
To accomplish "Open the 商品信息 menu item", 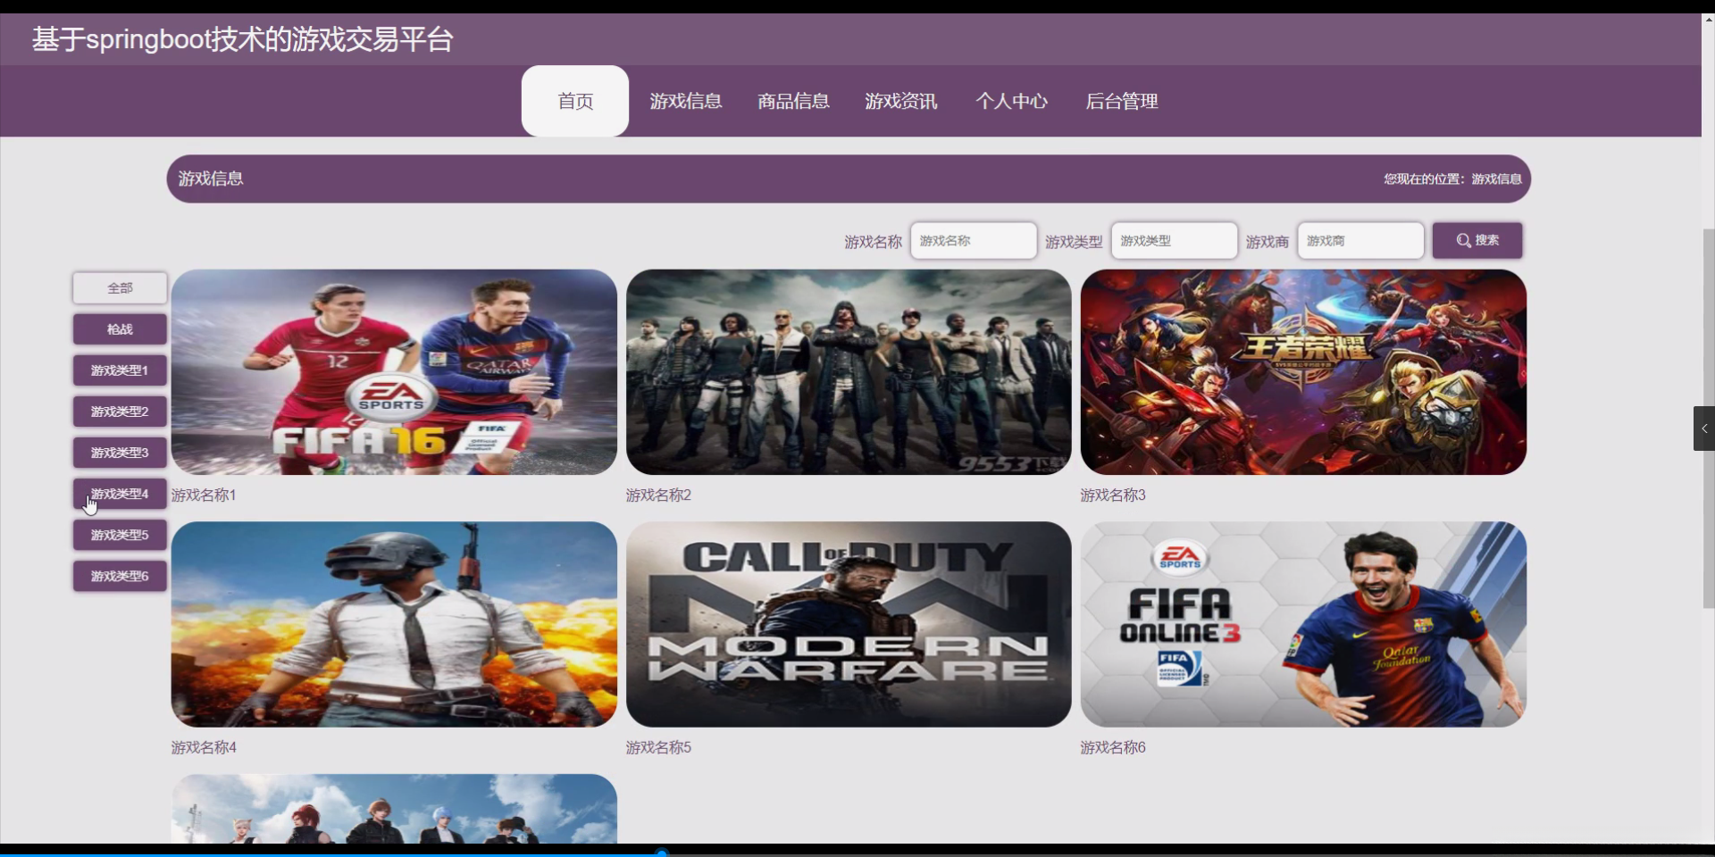I will click(793, 101).
